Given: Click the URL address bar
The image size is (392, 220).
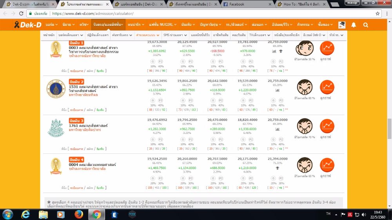Looking at the screenshot, I should pyautogui.click(x=196, y=13).
